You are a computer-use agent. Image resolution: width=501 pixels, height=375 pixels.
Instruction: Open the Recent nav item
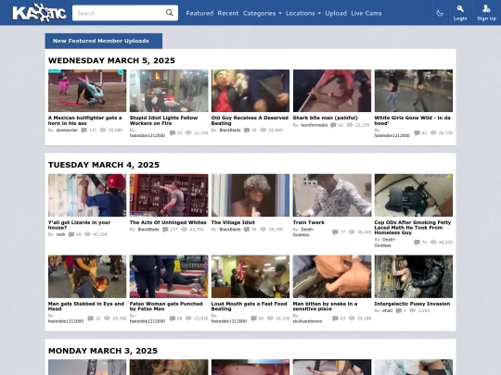228,13
